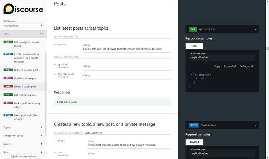The height and width of the screenshot is (159, 269).
Task: Click 'Collapse all' in response sample
Action: point(246,66)
